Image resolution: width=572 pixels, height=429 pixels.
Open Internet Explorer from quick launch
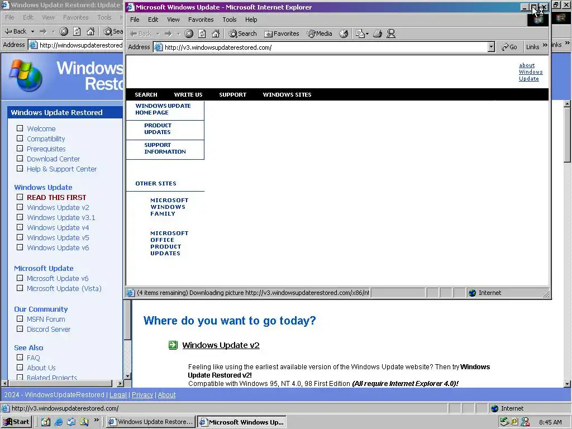click(58, 422)
